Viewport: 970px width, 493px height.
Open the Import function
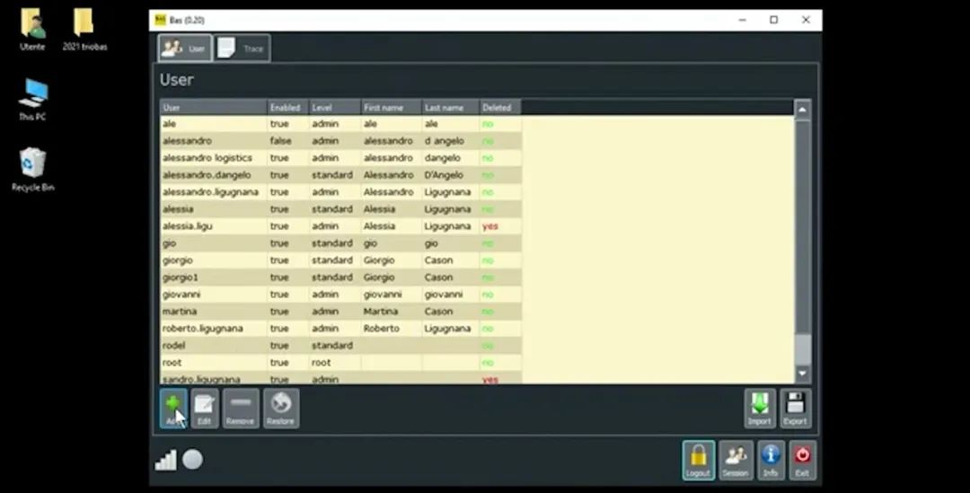click(759, 408)
